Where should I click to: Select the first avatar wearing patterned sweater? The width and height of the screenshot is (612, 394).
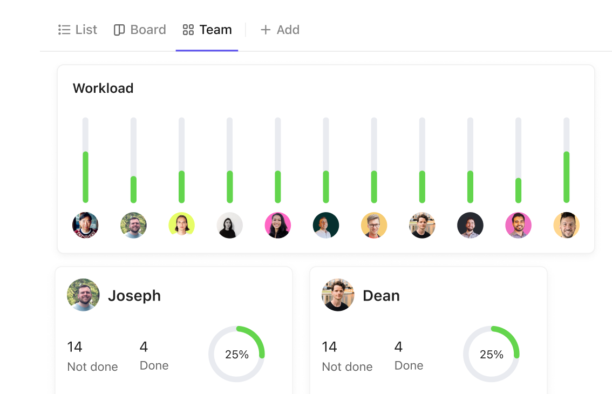point(85,225)
